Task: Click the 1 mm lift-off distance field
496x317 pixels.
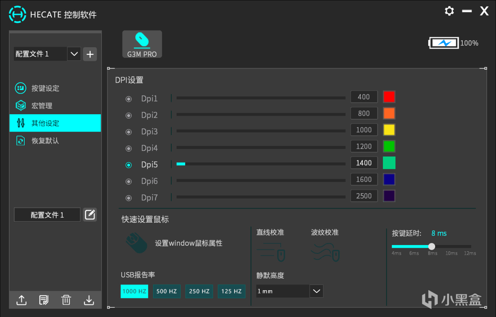Action: (x=283, y=291)
